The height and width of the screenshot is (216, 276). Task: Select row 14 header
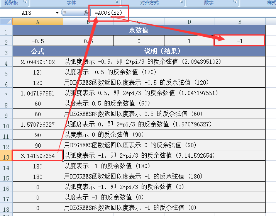pos(6,166)
